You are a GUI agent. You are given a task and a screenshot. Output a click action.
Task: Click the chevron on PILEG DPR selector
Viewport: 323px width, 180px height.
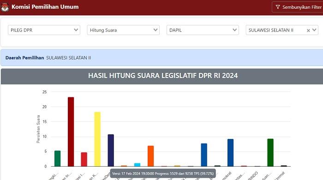click(76, 30)
